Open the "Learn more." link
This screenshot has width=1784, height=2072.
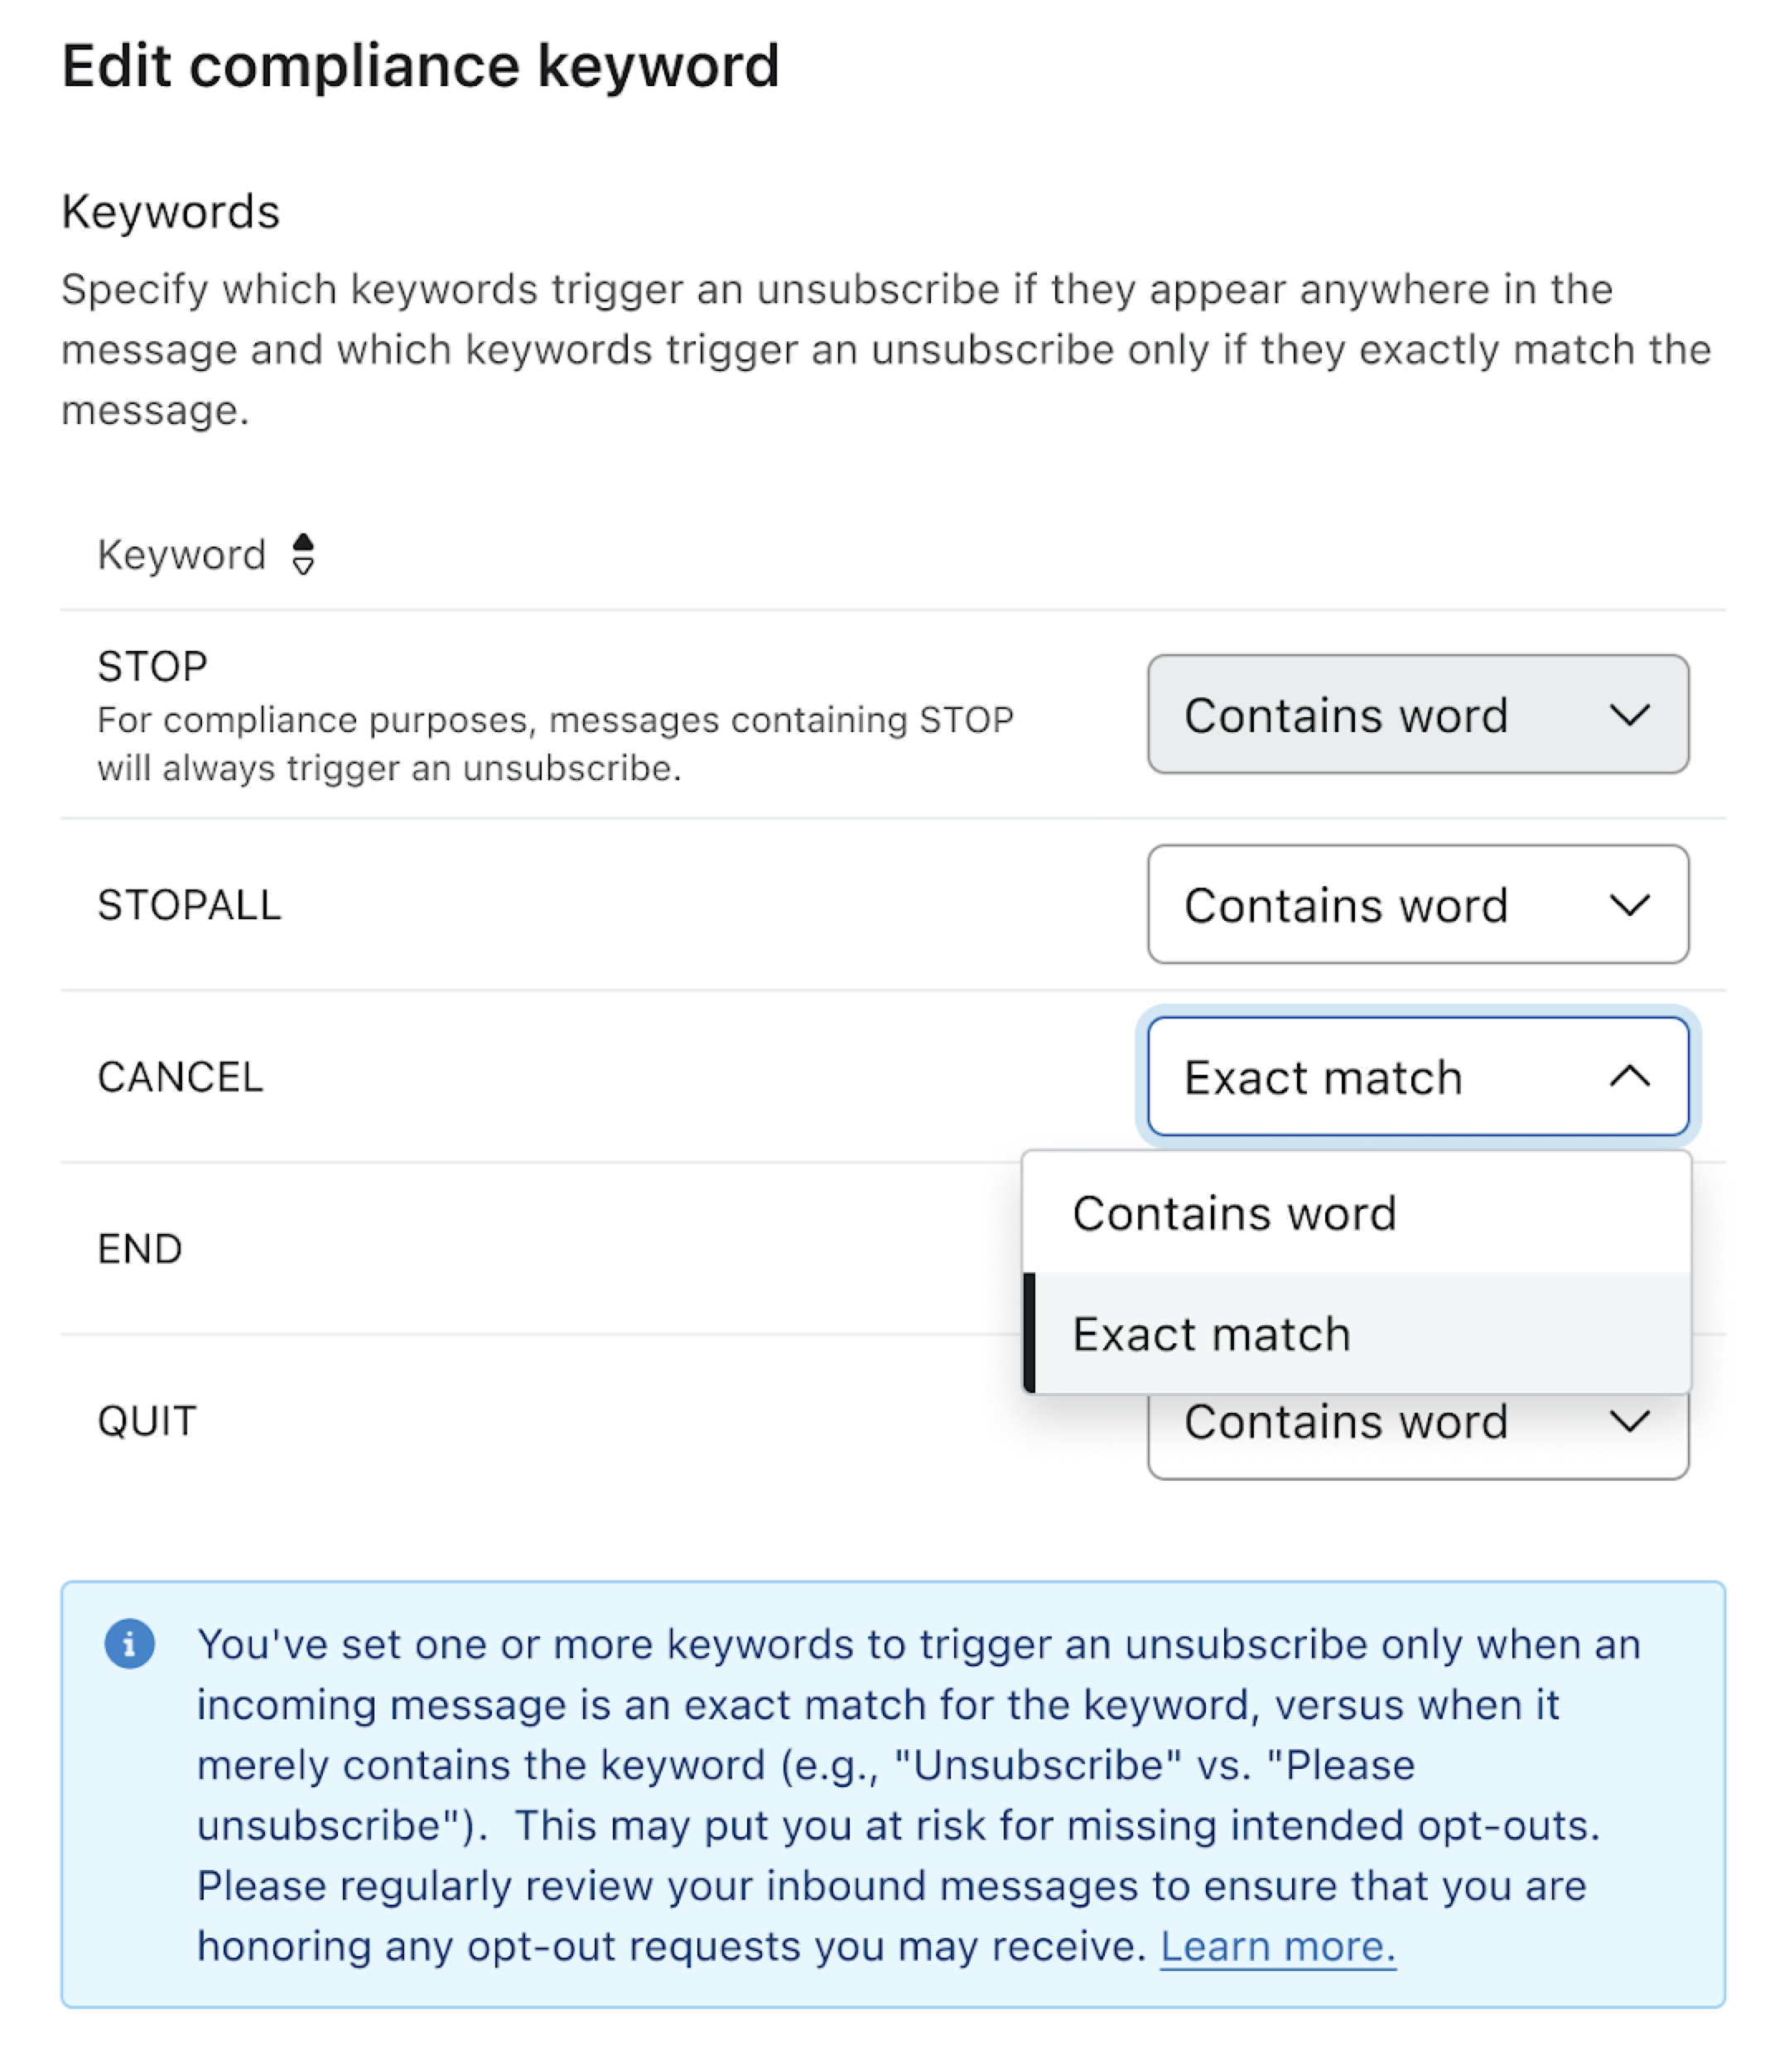coord(1276,1946)
